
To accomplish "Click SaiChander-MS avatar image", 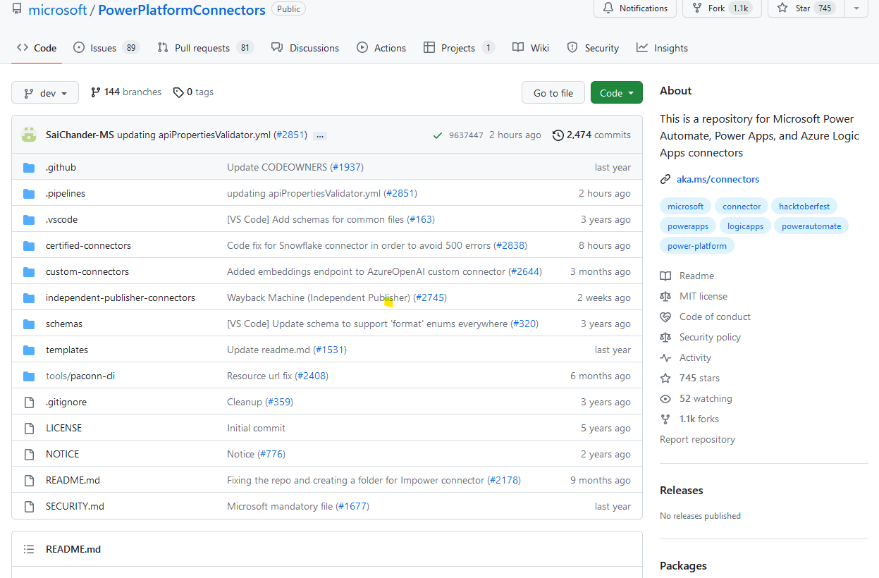I will point(29,135).
